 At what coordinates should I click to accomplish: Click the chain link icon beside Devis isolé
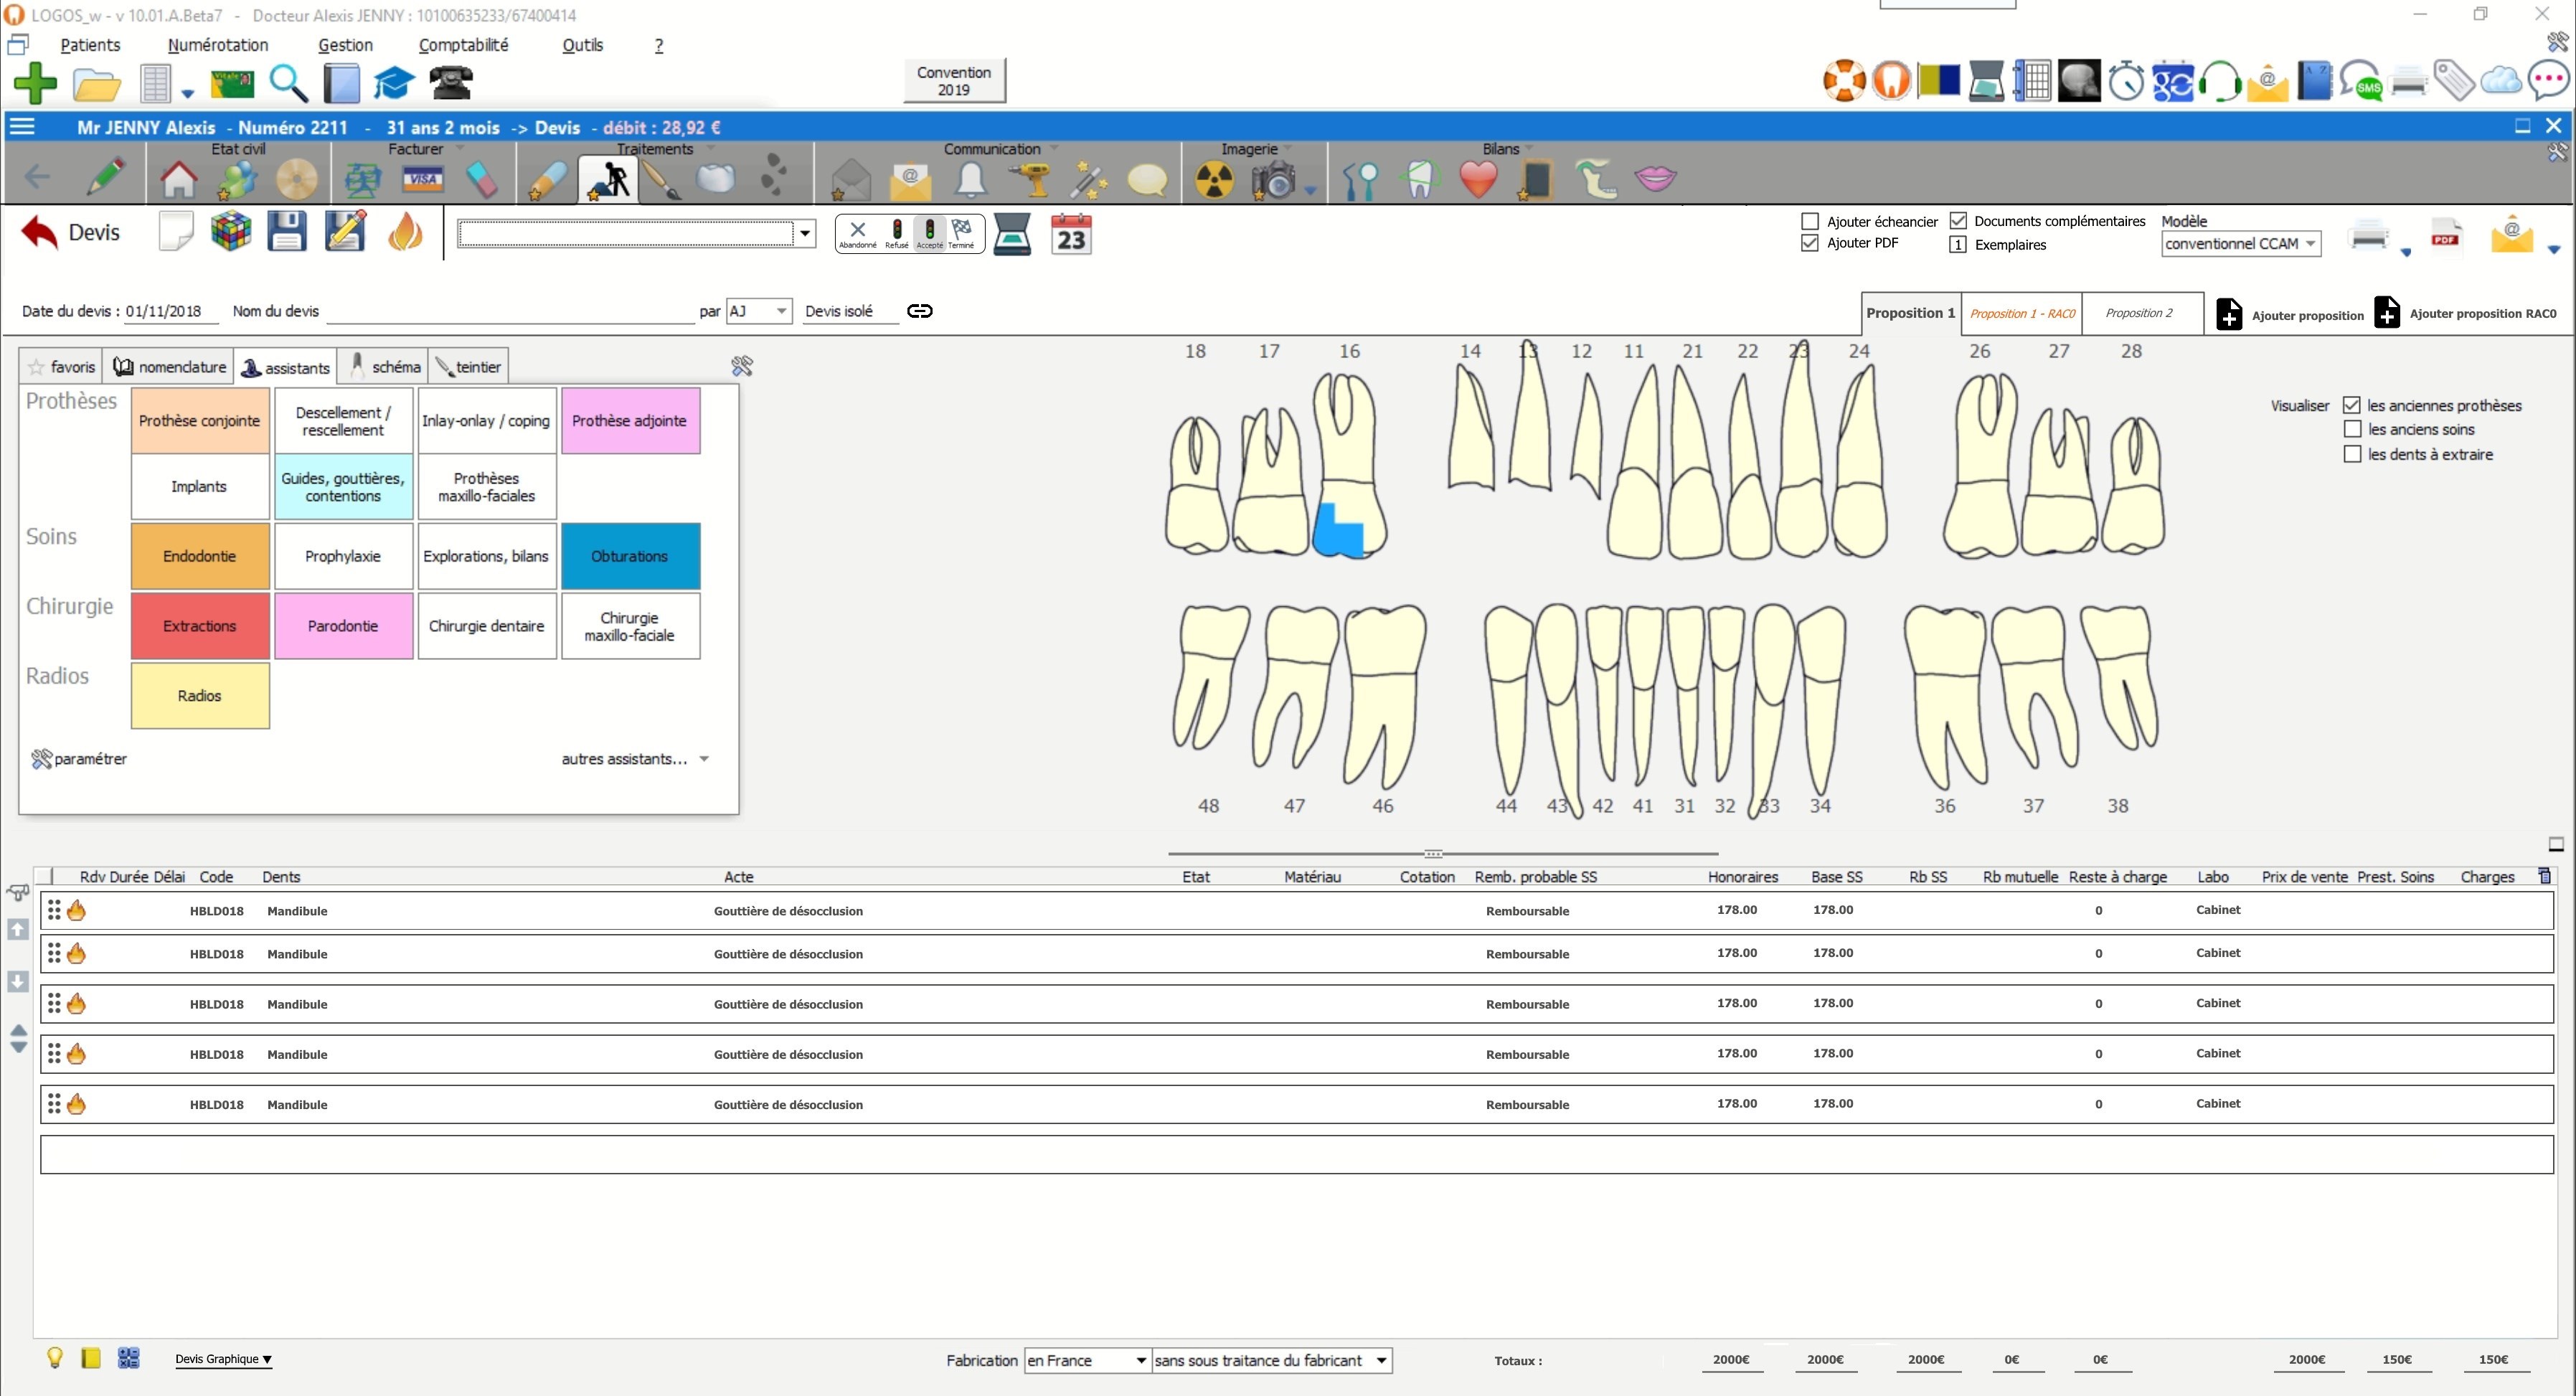(x=919, y=311)
